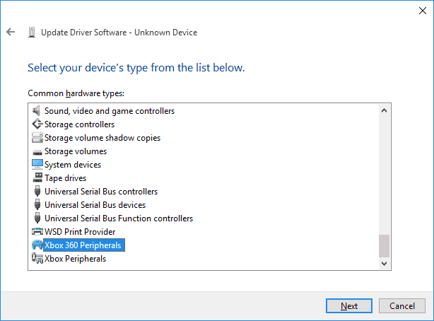Click the System devices monitor icon
The image size is (434, 321).
[37, 165]
